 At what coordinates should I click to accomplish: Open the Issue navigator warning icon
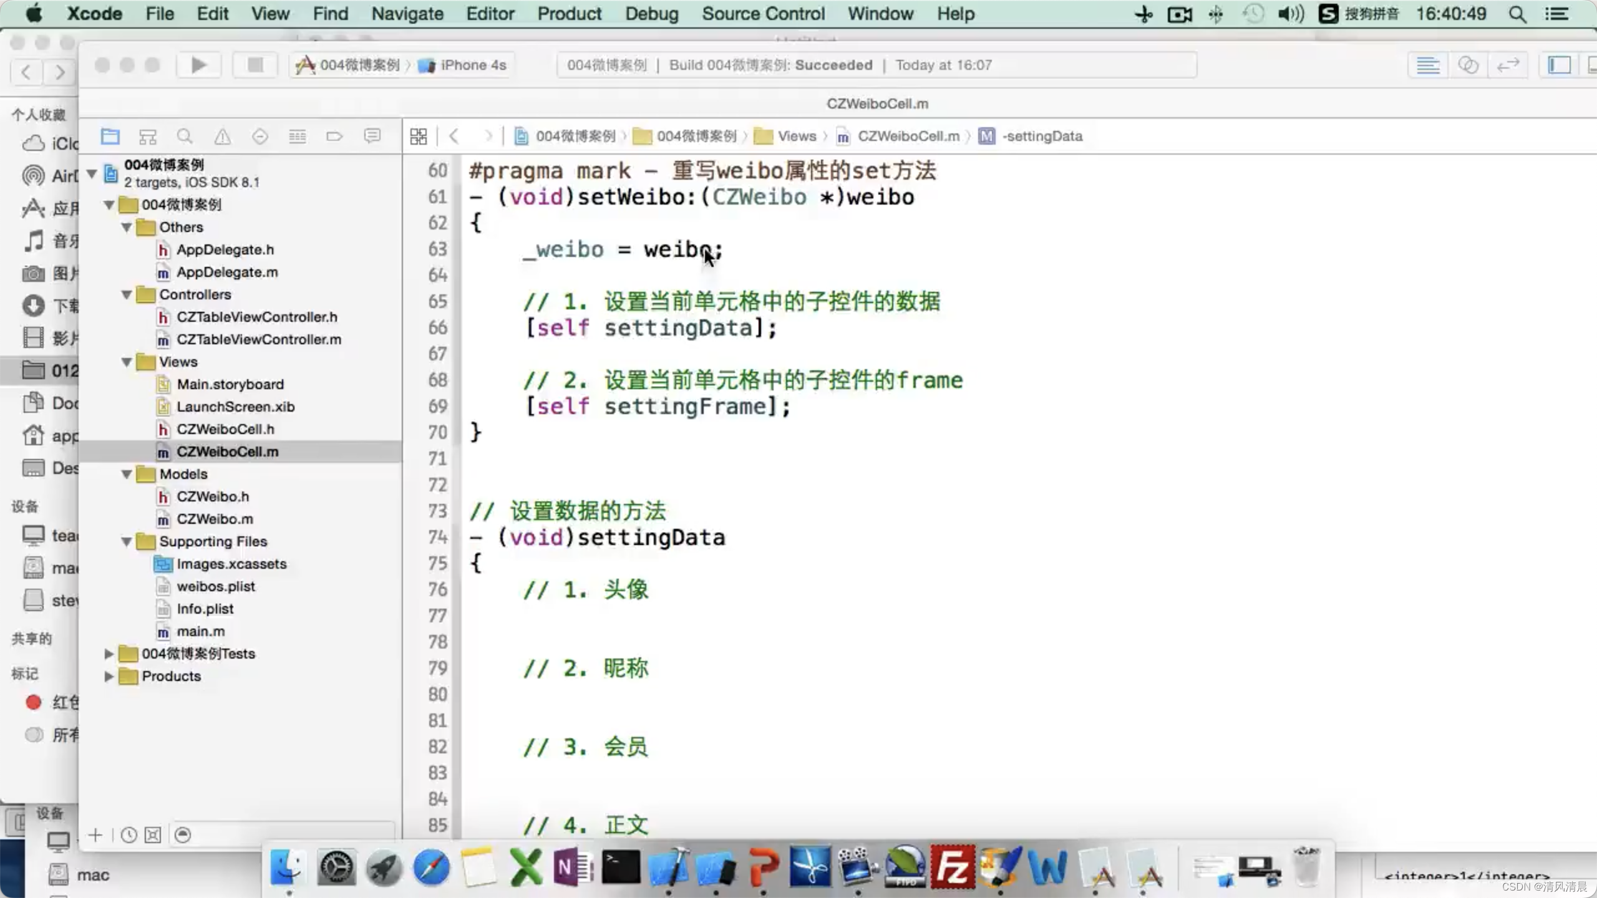pyautogui.click(x=223, y=136)
